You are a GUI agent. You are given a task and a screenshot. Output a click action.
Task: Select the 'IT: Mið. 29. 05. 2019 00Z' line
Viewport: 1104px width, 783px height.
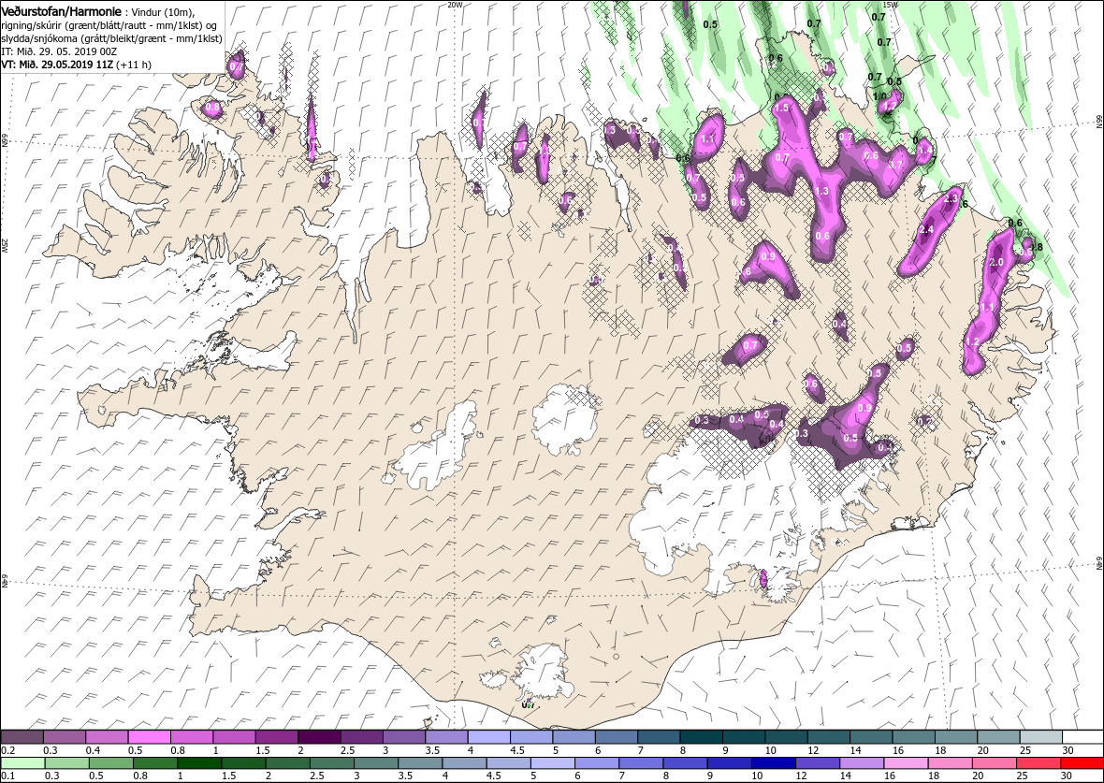[x=61, y=51]
